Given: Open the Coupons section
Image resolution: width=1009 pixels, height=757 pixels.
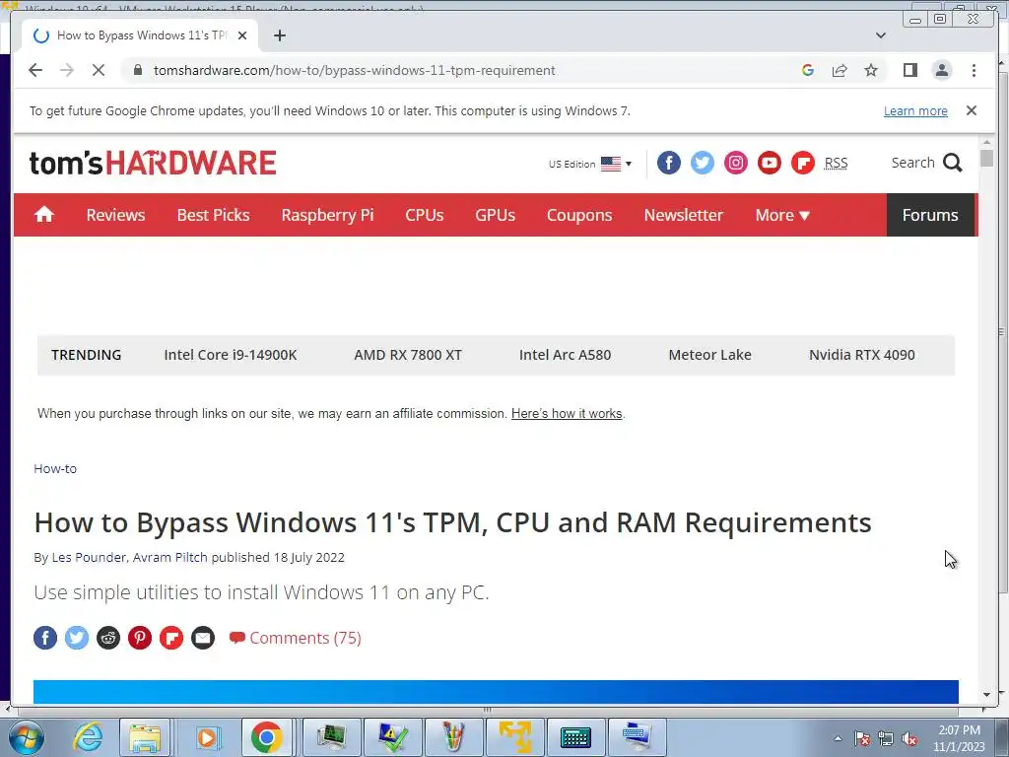Looking at the screenshot, I should click(x=579, y=215).
